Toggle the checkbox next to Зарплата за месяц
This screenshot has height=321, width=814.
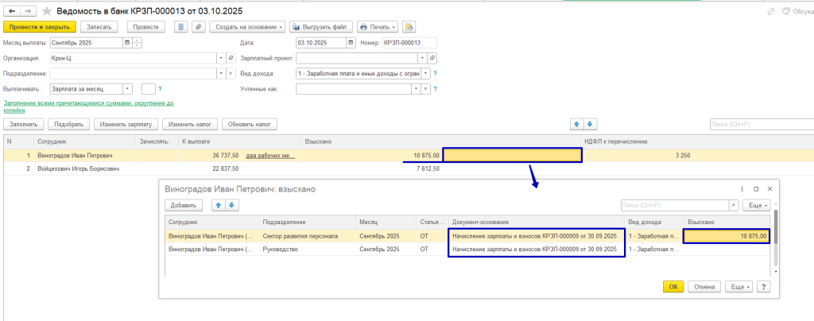point(148,89)
